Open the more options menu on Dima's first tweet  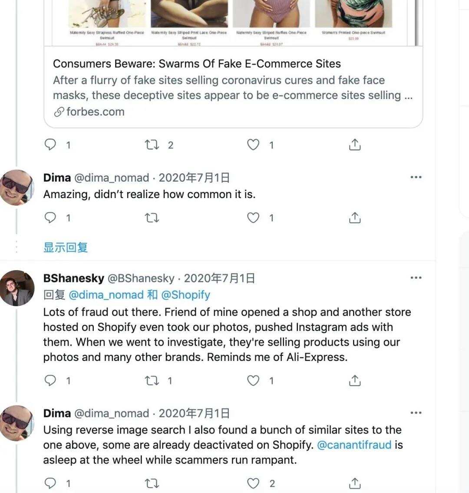click(x=416, y=177)
